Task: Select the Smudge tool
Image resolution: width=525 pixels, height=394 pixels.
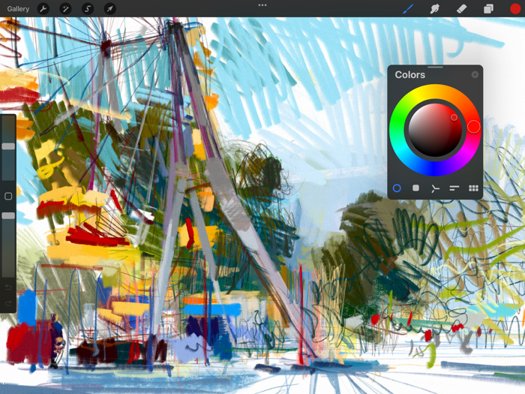Action: coord(434,9)
